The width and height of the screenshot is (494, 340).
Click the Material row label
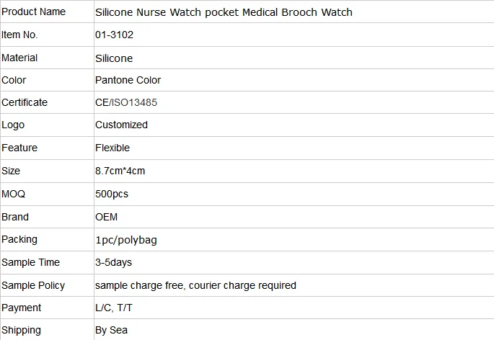pos(20,58)
